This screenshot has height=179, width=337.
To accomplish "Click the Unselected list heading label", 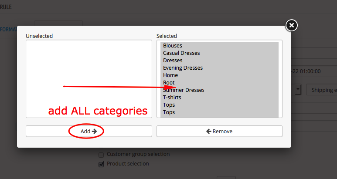I will pyautogui.click(x=39, y=36).
